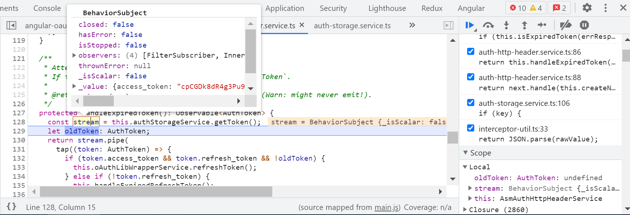Image resolution: width=630 pixels, height=215 pixels.
Task: Uncheck breakpoint auth-storage.service.ts:106
Action: click(470, 103)
